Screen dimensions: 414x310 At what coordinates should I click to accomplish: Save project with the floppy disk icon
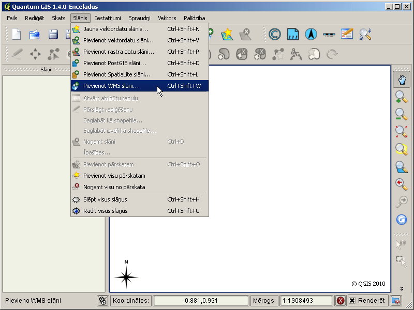pos(53,35)
